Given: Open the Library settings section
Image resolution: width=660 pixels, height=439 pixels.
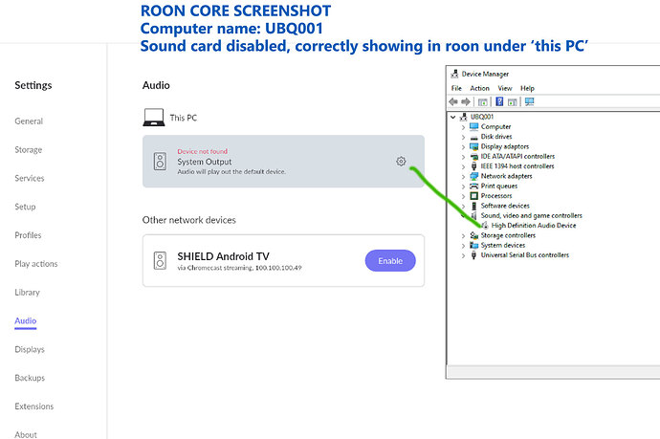Looking at the screenshot, I should (x=27, y=292).
